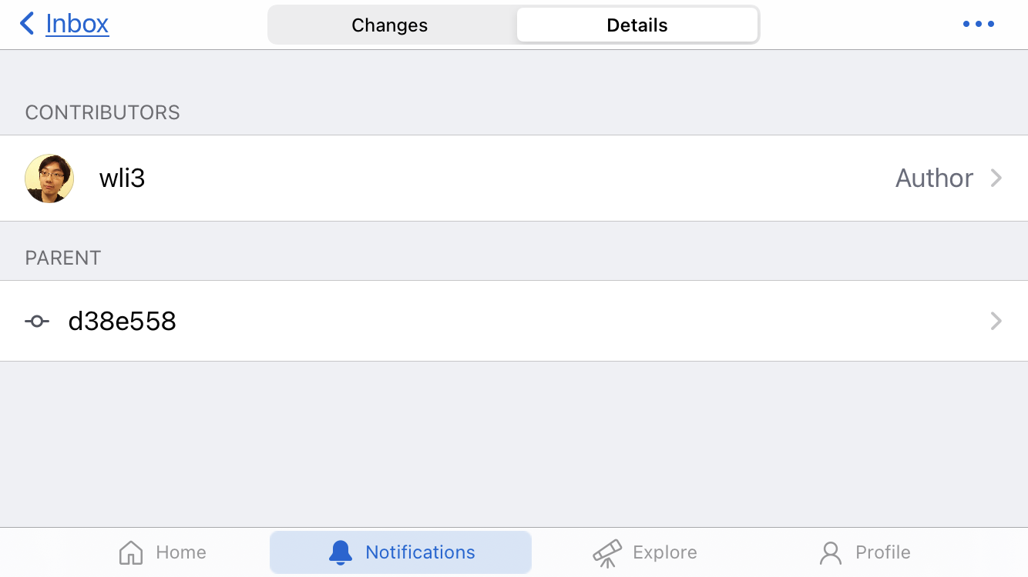Tap the Home label in the tab bar
The image size is (1028, 577).
point(182,552)
